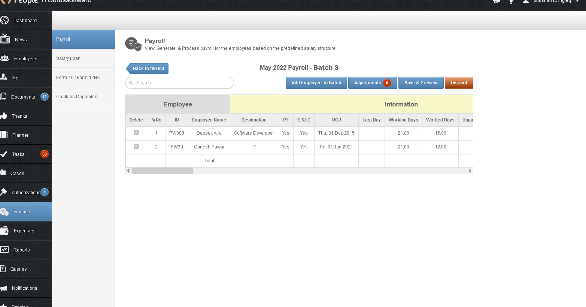Open the Payroll submenu item
586x307 pixels.
83,39
